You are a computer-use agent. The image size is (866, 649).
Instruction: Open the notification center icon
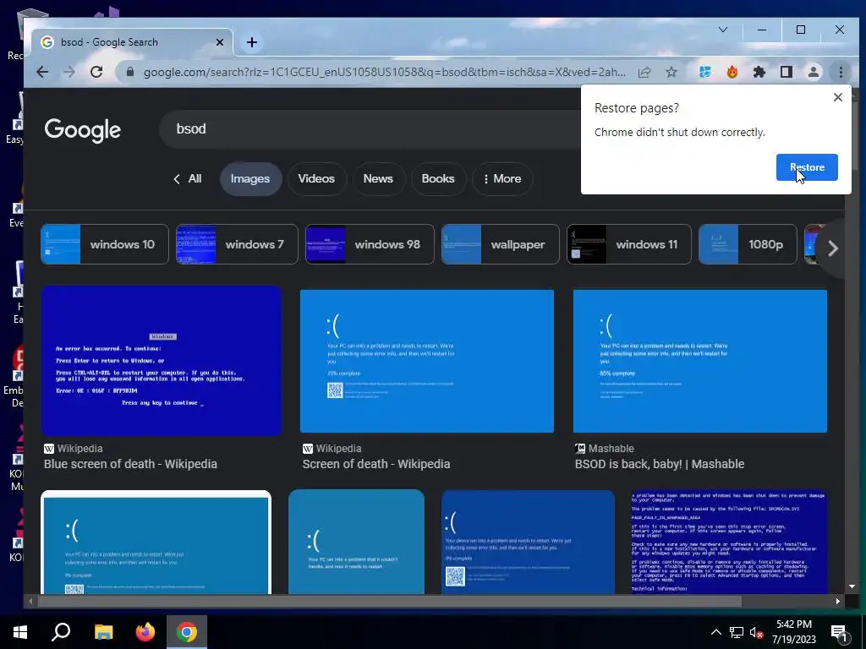click(x=840, y=634)
